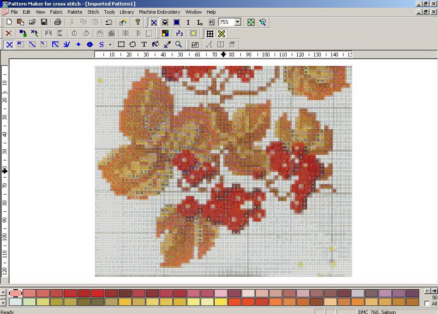Viewport: 438px width, 314px height.
Task: Click the palette right arrow button
Action: [x=435, y=291]
